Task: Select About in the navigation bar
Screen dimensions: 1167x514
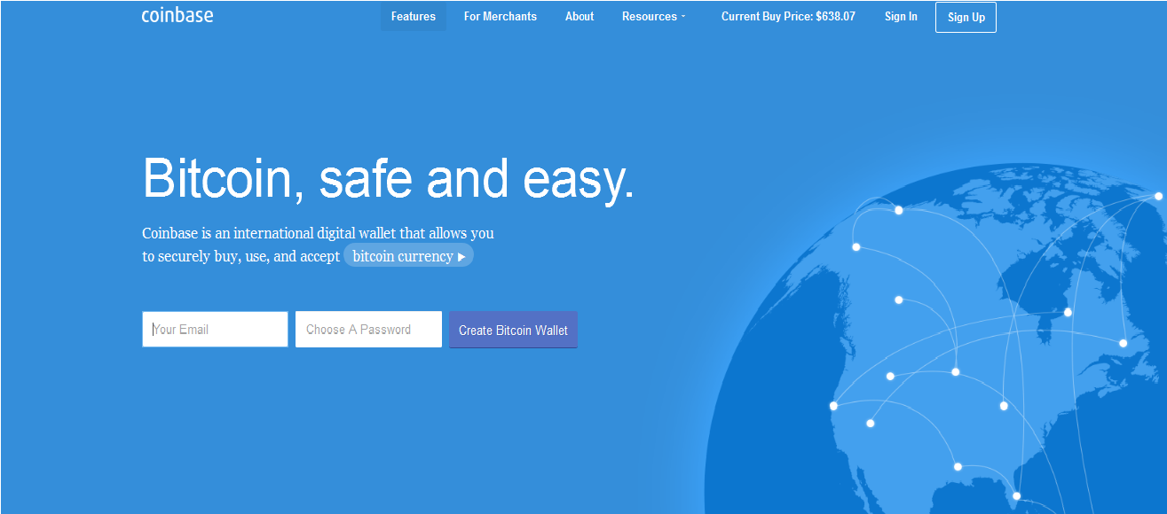Action: (x=580, y=17)
